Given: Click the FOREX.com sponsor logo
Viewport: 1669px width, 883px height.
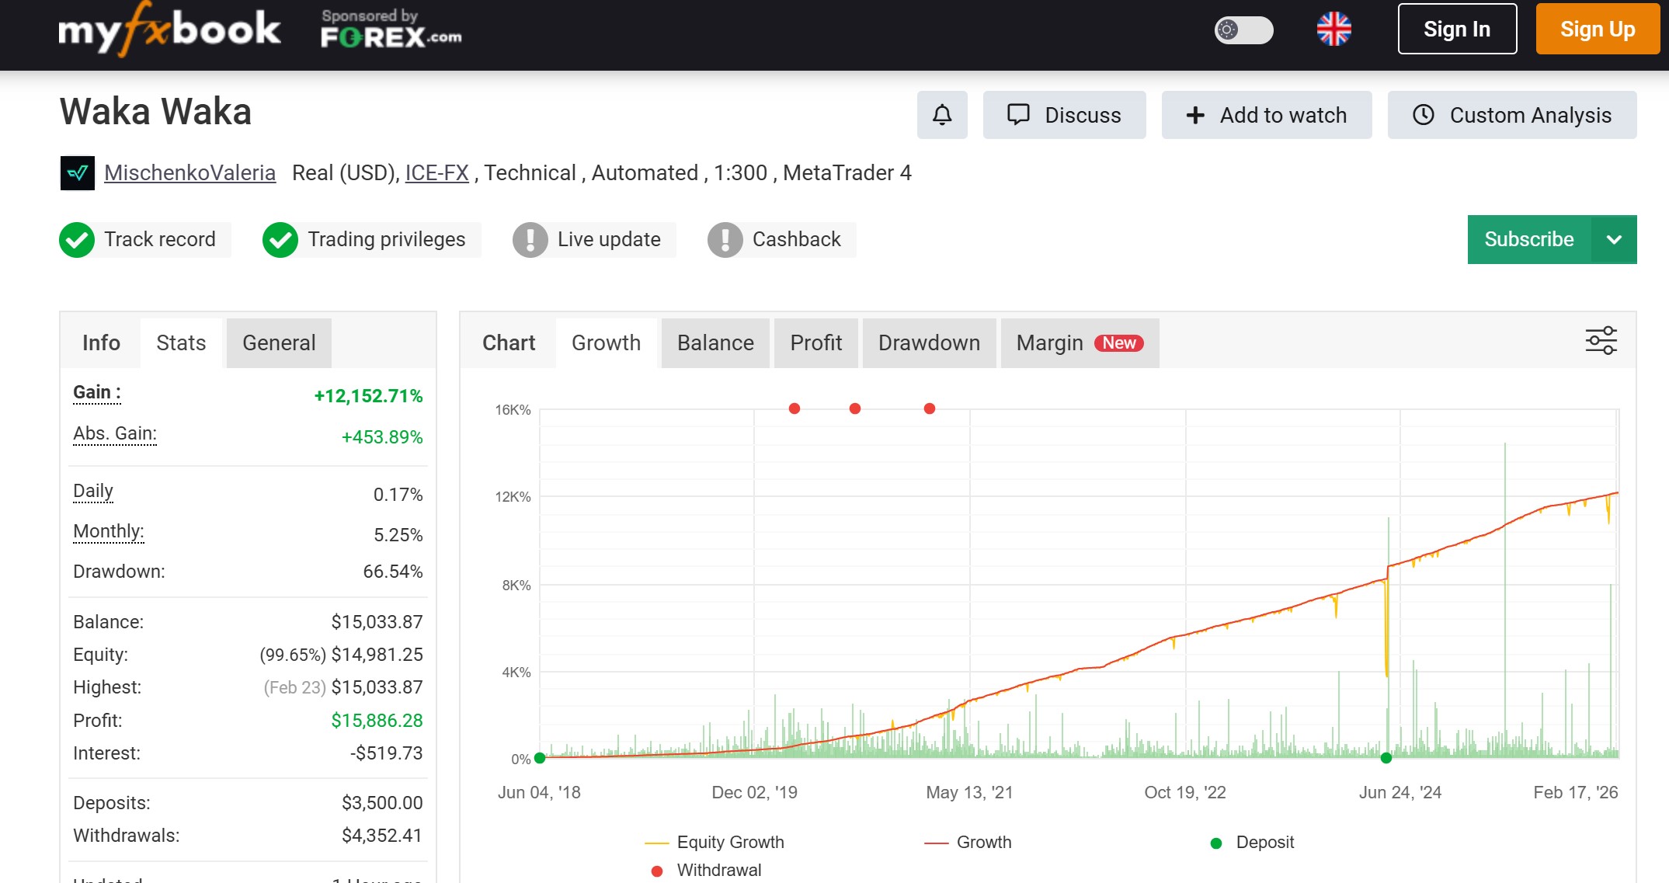Looking at the screenshot, I should point(391,30).
